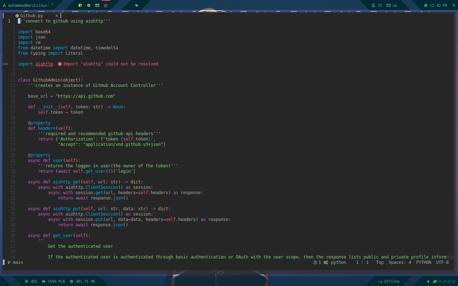Viewport: 458px width, 286px height.
Task: Click the heart icon in the top bar
Action: pos(137,5)
